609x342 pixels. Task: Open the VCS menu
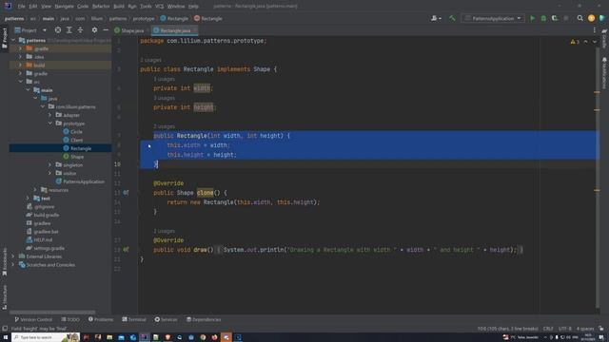(x=159, y=7)
